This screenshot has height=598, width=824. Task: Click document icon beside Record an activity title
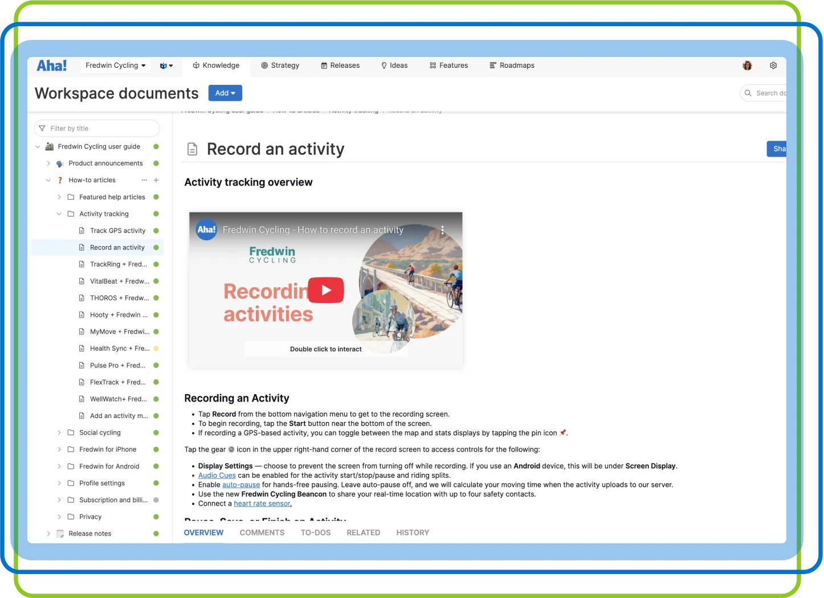click(x=193, y=149)
